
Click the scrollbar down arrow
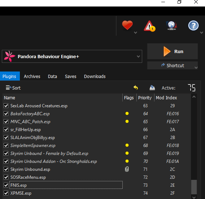coord(194,197)
